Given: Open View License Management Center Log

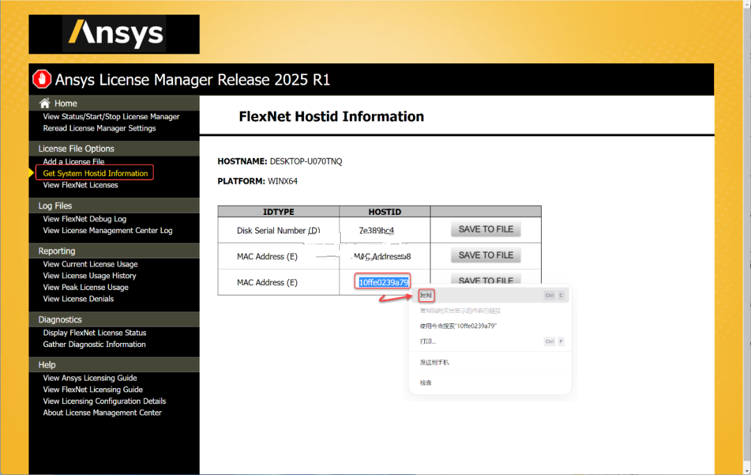Looking at the screenshot, I should 108,230.
